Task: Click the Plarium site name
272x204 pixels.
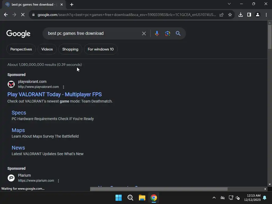Action: [24, 175]
